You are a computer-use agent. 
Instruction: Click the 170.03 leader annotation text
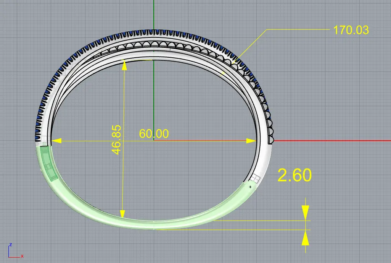pos(351,30)
